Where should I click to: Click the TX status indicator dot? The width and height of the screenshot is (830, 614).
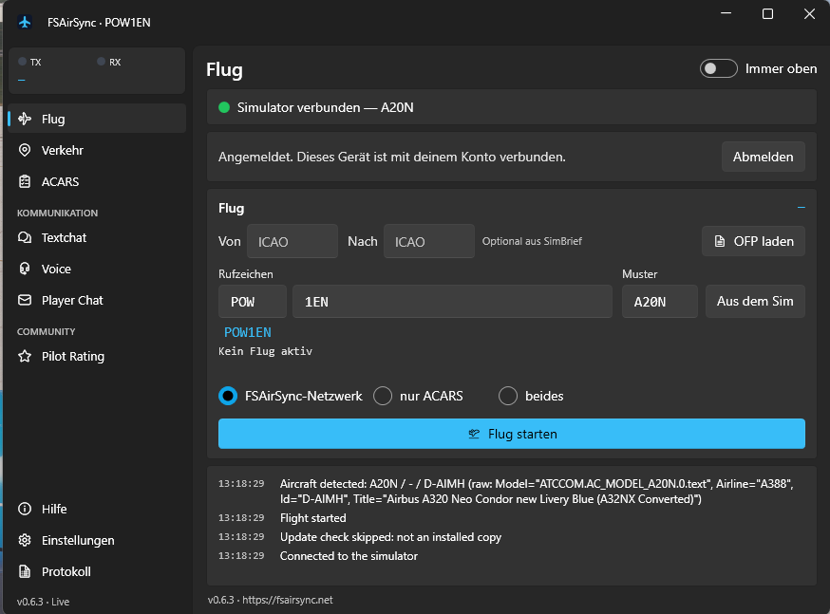click(x=22, y=62)
